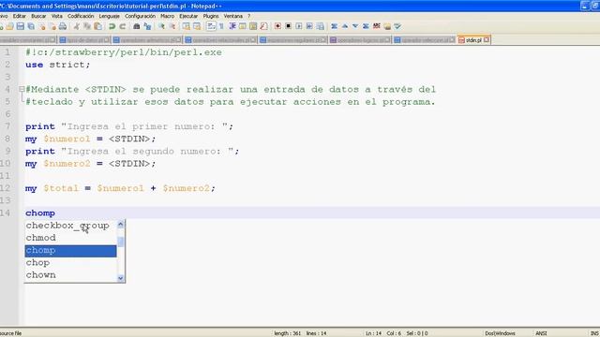
Task: Click the Save All toolbar icon
Action: click(31, 26)
